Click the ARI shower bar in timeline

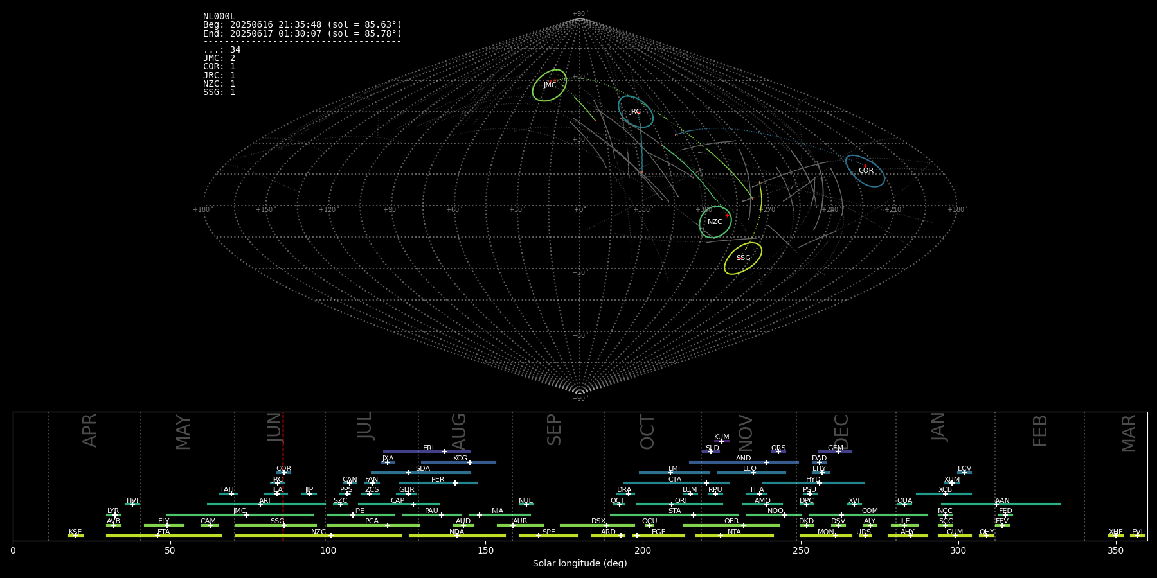266,504
